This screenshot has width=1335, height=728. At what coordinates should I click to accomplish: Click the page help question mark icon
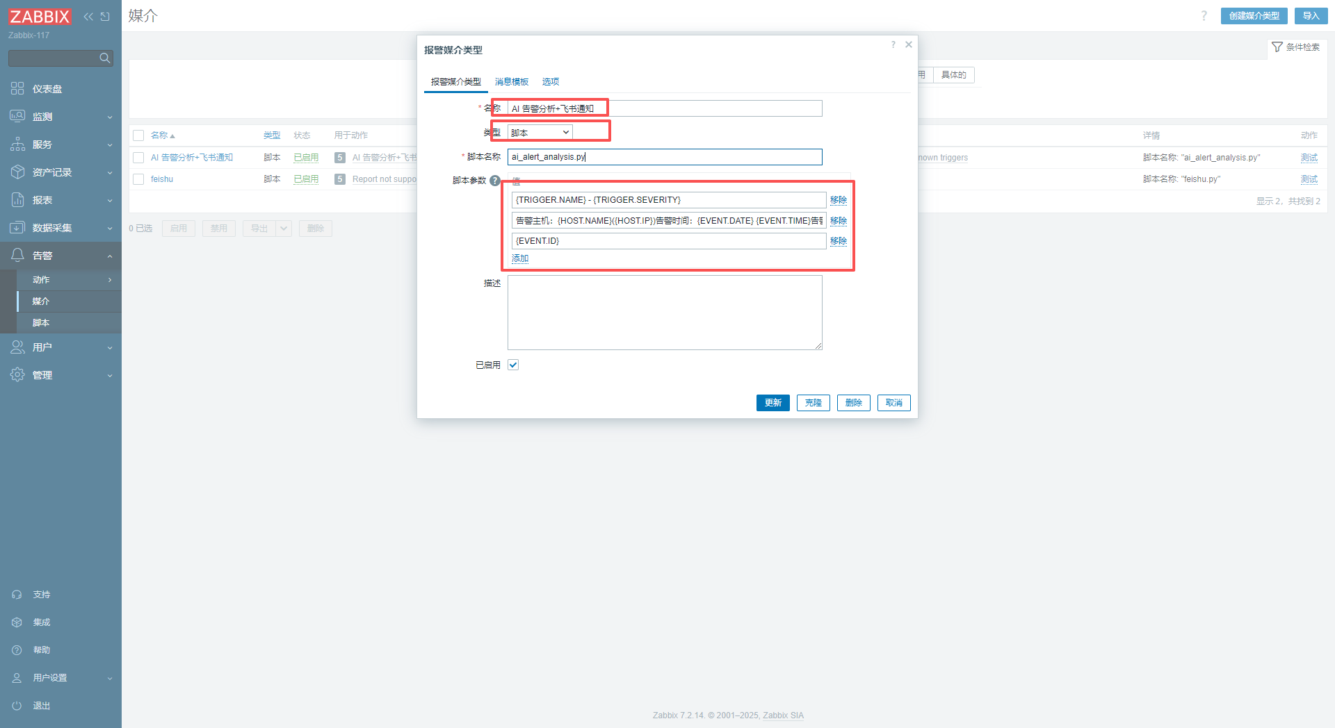pyautogui.click(x=1204, y=16)
